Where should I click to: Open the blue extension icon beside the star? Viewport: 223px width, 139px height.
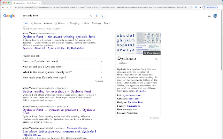(x=196, y=7)
